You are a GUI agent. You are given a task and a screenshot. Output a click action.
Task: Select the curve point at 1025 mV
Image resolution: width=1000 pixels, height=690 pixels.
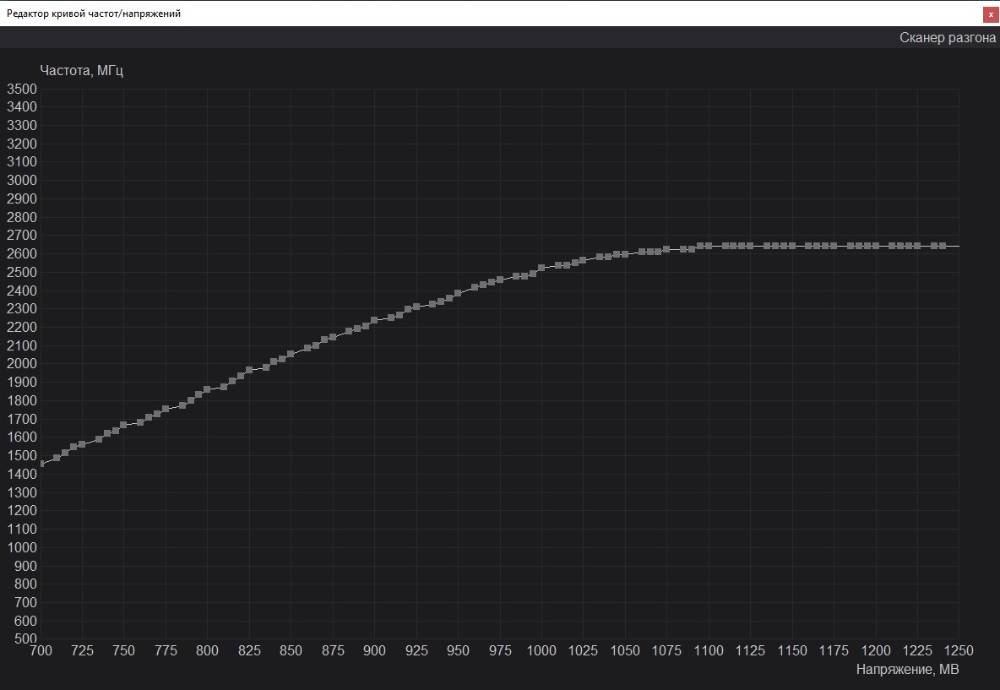[583, 260]
